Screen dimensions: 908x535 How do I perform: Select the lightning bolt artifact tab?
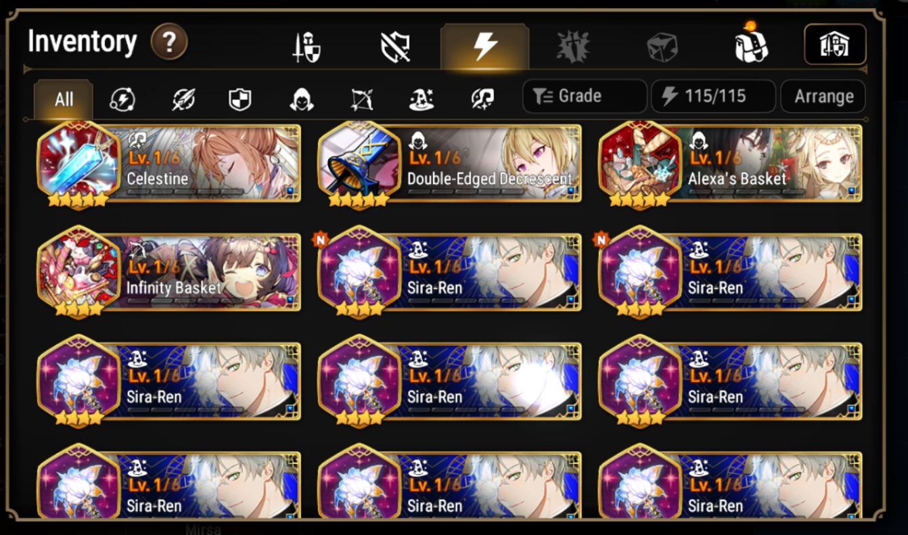click(x=484, y=47)
